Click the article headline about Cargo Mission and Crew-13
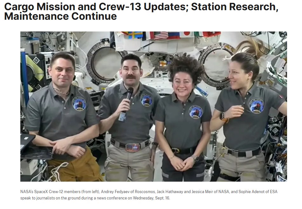The width and height of the screenshot is (302, 209). coord(141,11)
